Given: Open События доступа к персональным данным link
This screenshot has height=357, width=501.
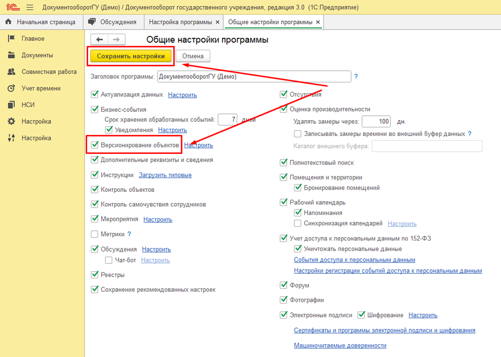Looking at the screenshot, I should [355, 260].
